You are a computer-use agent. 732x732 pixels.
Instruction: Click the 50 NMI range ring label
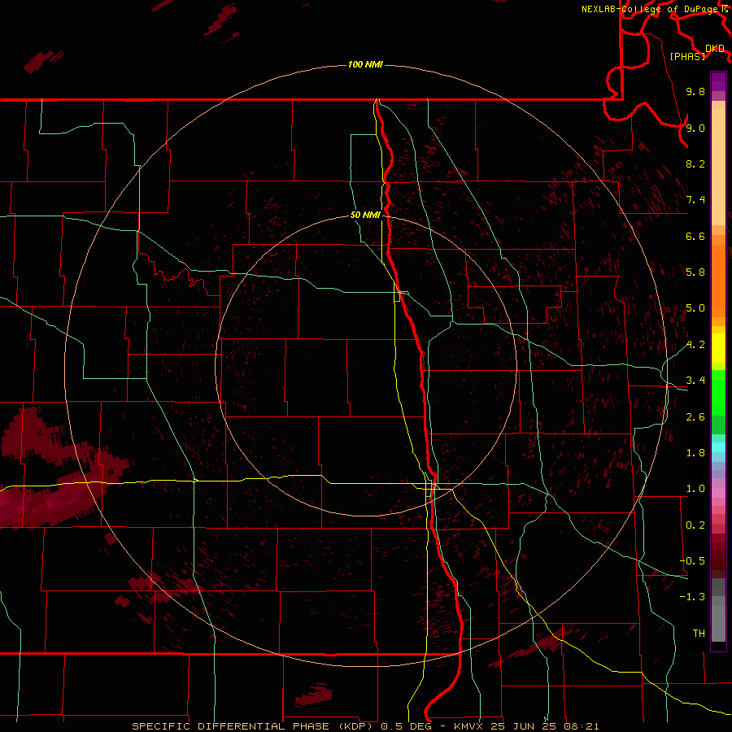(365, 215)
